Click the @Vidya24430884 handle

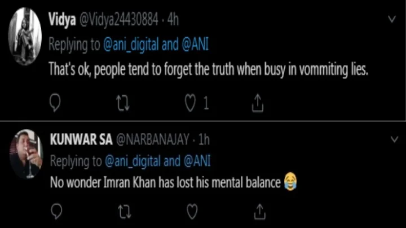[x=116, y=20]
